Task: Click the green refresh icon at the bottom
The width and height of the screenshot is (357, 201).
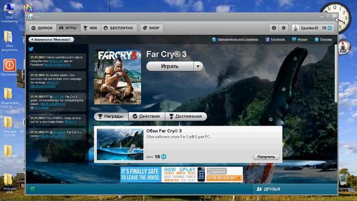Action: click(32, 189)
